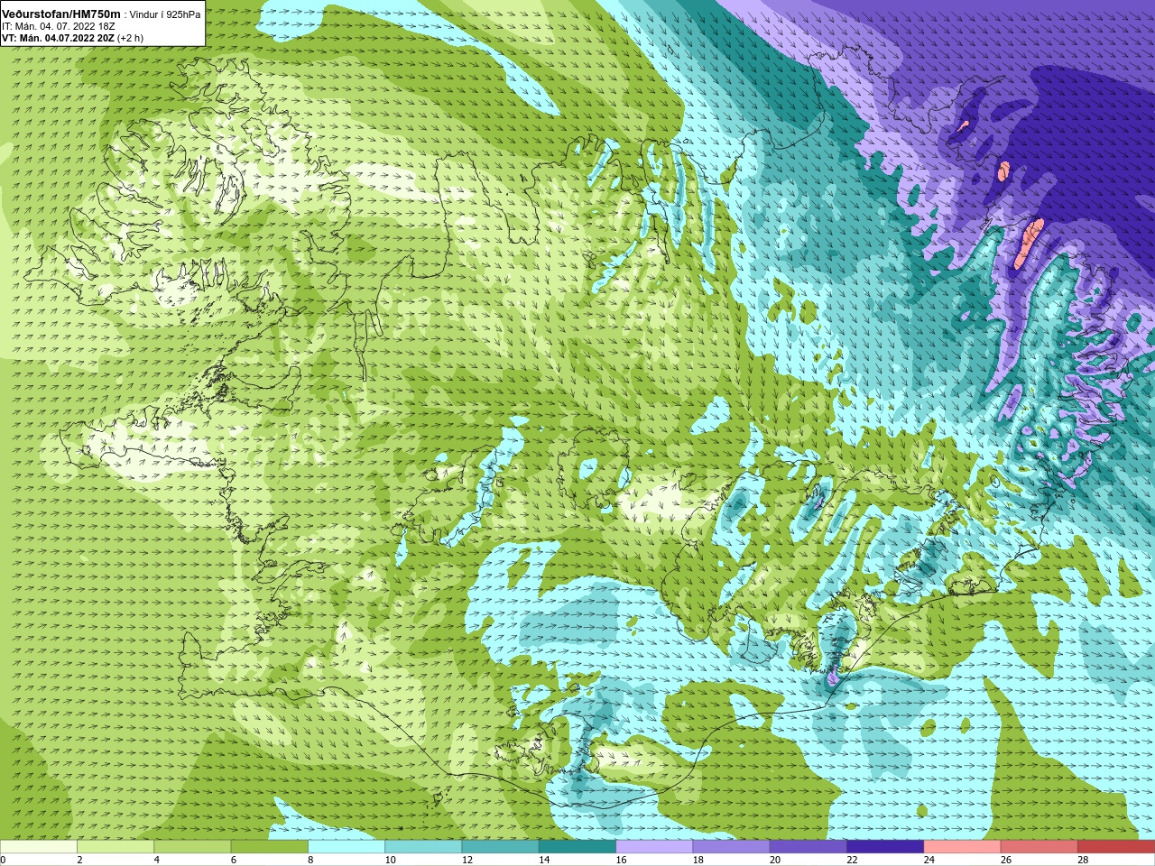The height and width of the screenshot is (866, 1155).
Task: Click the red legend swatch above 28
Action: pos(1116,846)
